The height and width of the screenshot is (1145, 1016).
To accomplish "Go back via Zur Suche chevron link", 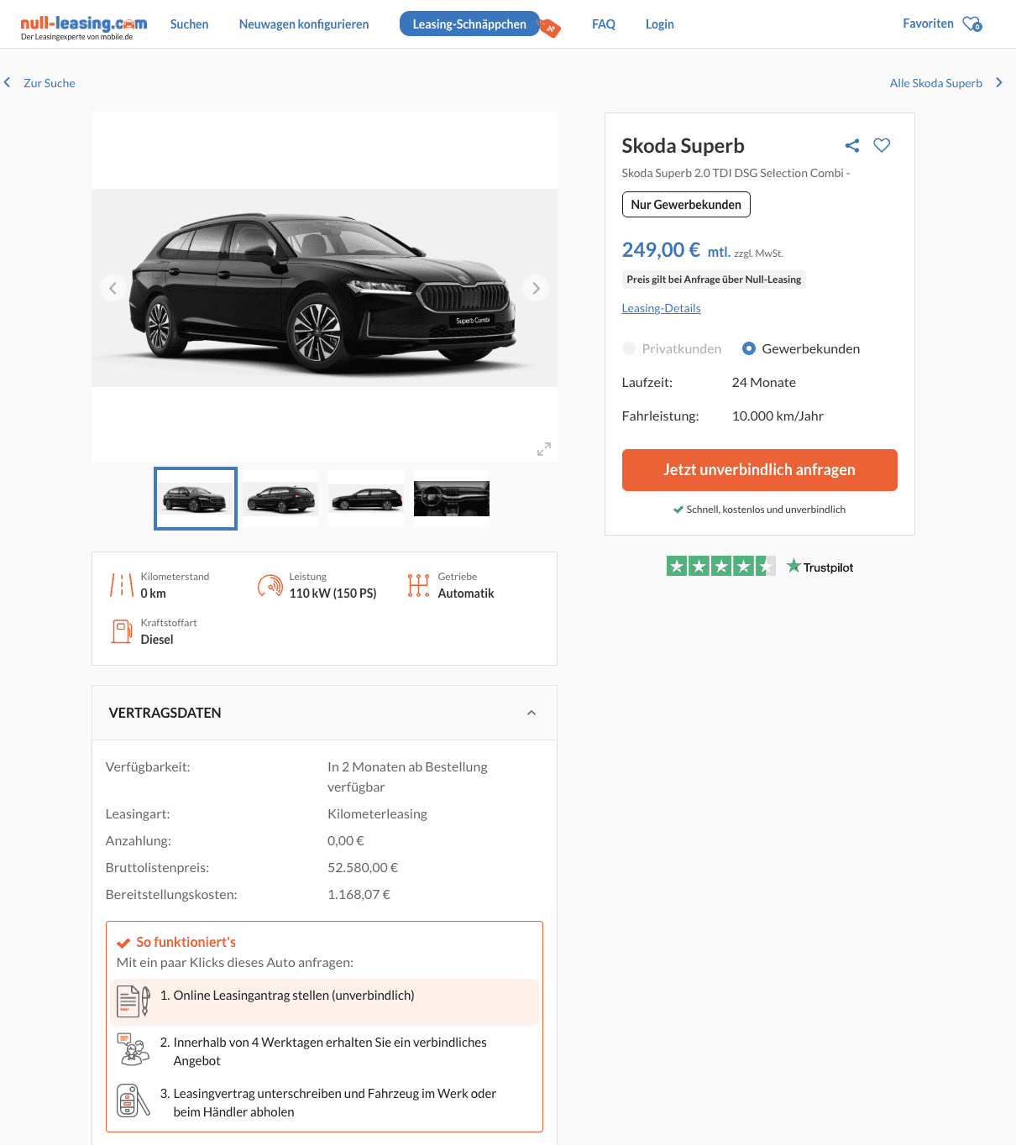I will tap(40, 83).
